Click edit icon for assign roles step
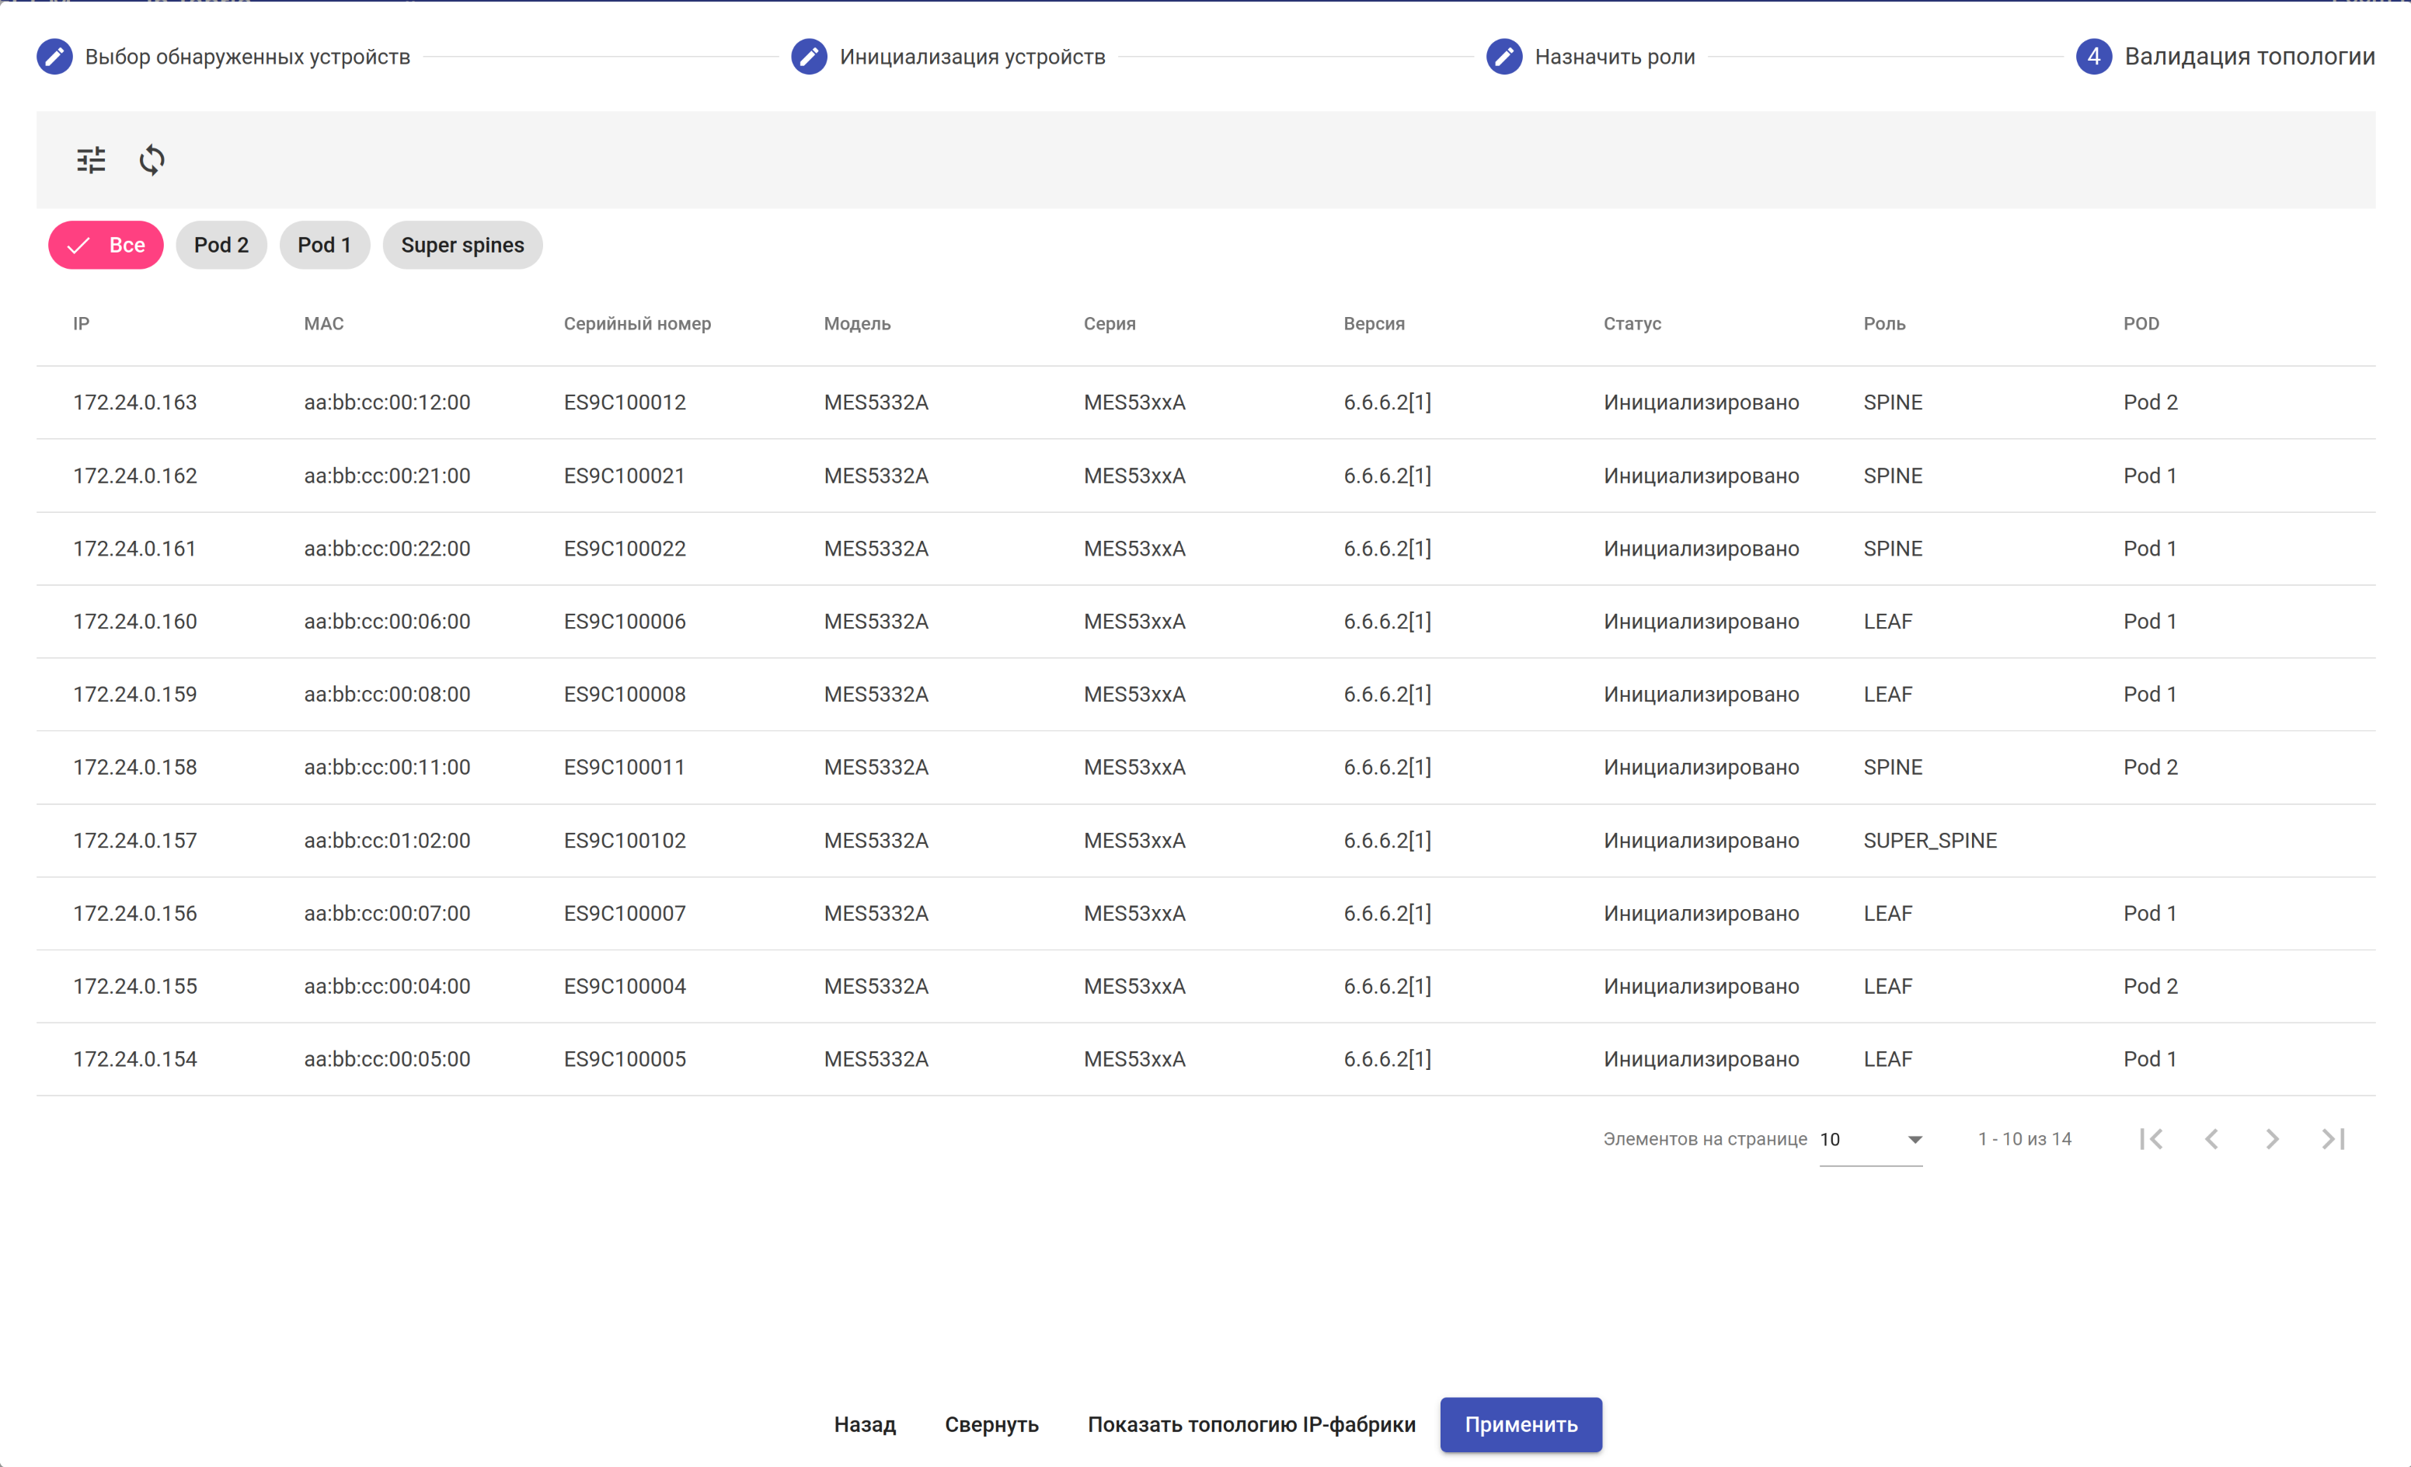This screenshot has width=2411, height=1467. pyautogui.click(x=1504, y=57)
